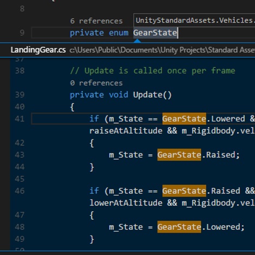Click "raiseAtAltitude" in wrapped line 41
Image resolution: width=255 pixels, height=255 pixels.
click(x=126, y=131)
